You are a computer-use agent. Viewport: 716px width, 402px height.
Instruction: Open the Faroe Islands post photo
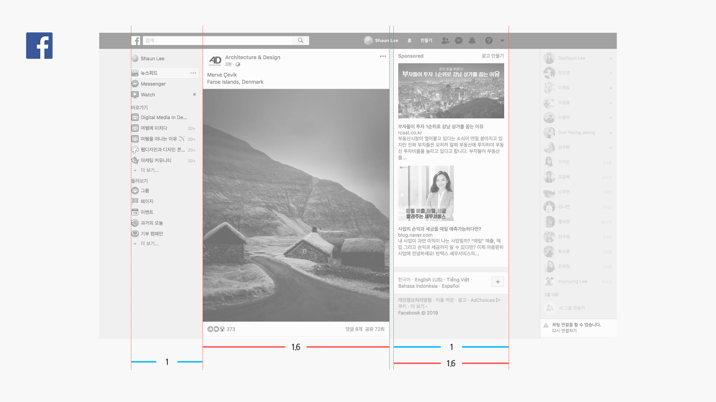[x=296, y=205]
